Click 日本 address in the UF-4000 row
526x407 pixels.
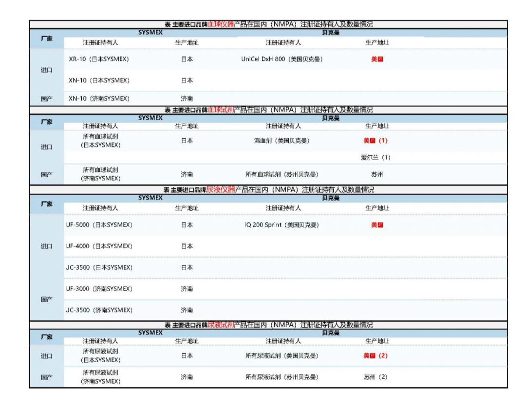pyautogui.click(x=187, y=246)
